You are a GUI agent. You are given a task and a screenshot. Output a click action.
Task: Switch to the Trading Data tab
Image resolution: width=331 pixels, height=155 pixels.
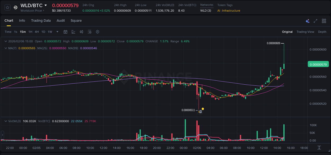[x=41, y=21]
